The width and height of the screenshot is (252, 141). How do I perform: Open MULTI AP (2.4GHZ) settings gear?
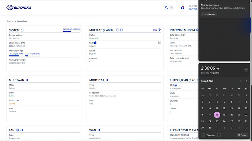(122, 30)
